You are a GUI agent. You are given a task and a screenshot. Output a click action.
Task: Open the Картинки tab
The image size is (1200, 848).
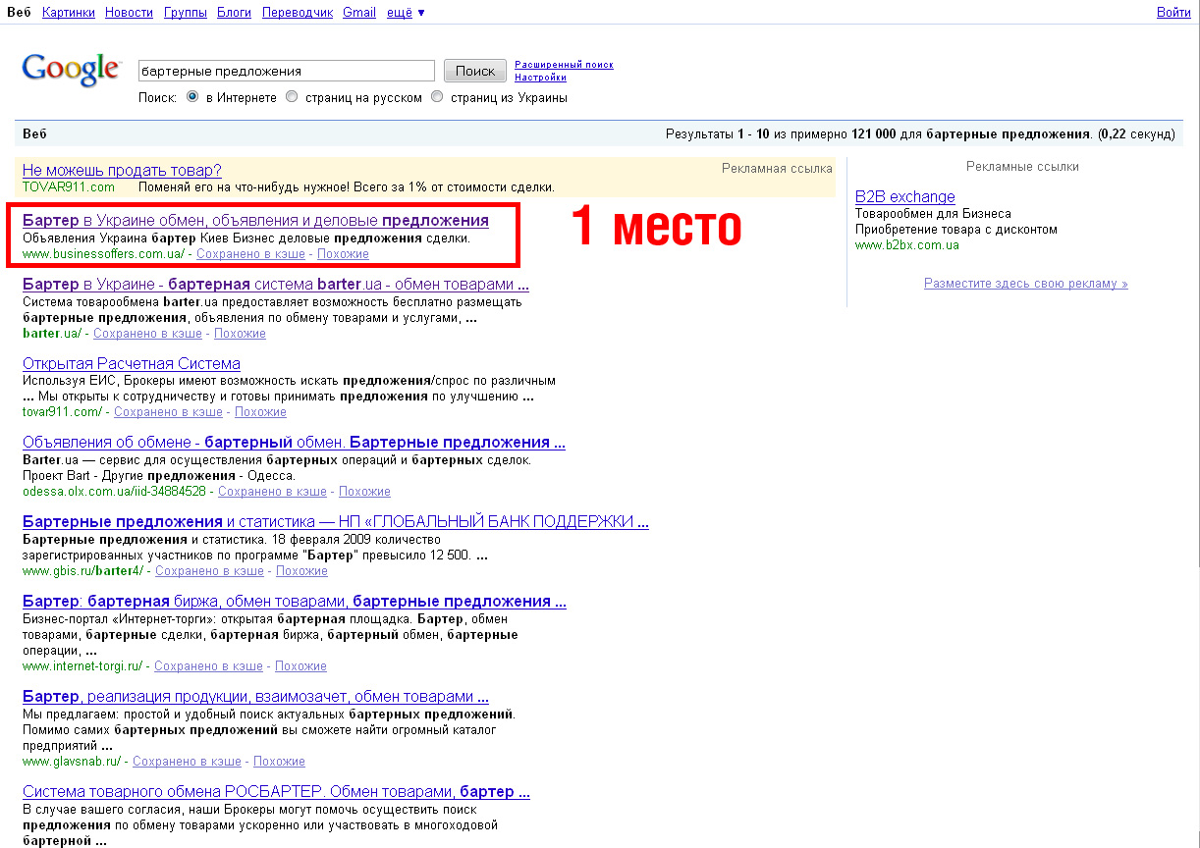point(69,13)
